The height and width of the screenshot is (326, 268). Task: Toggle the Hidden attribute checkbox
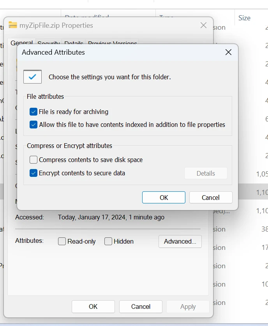point(108,241)
